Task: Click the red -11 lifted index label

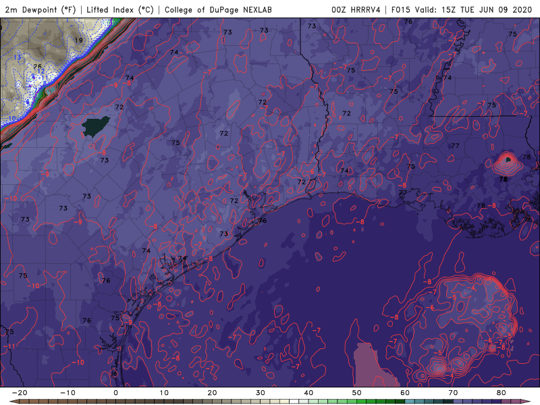Action: click(x=10, y=346)
